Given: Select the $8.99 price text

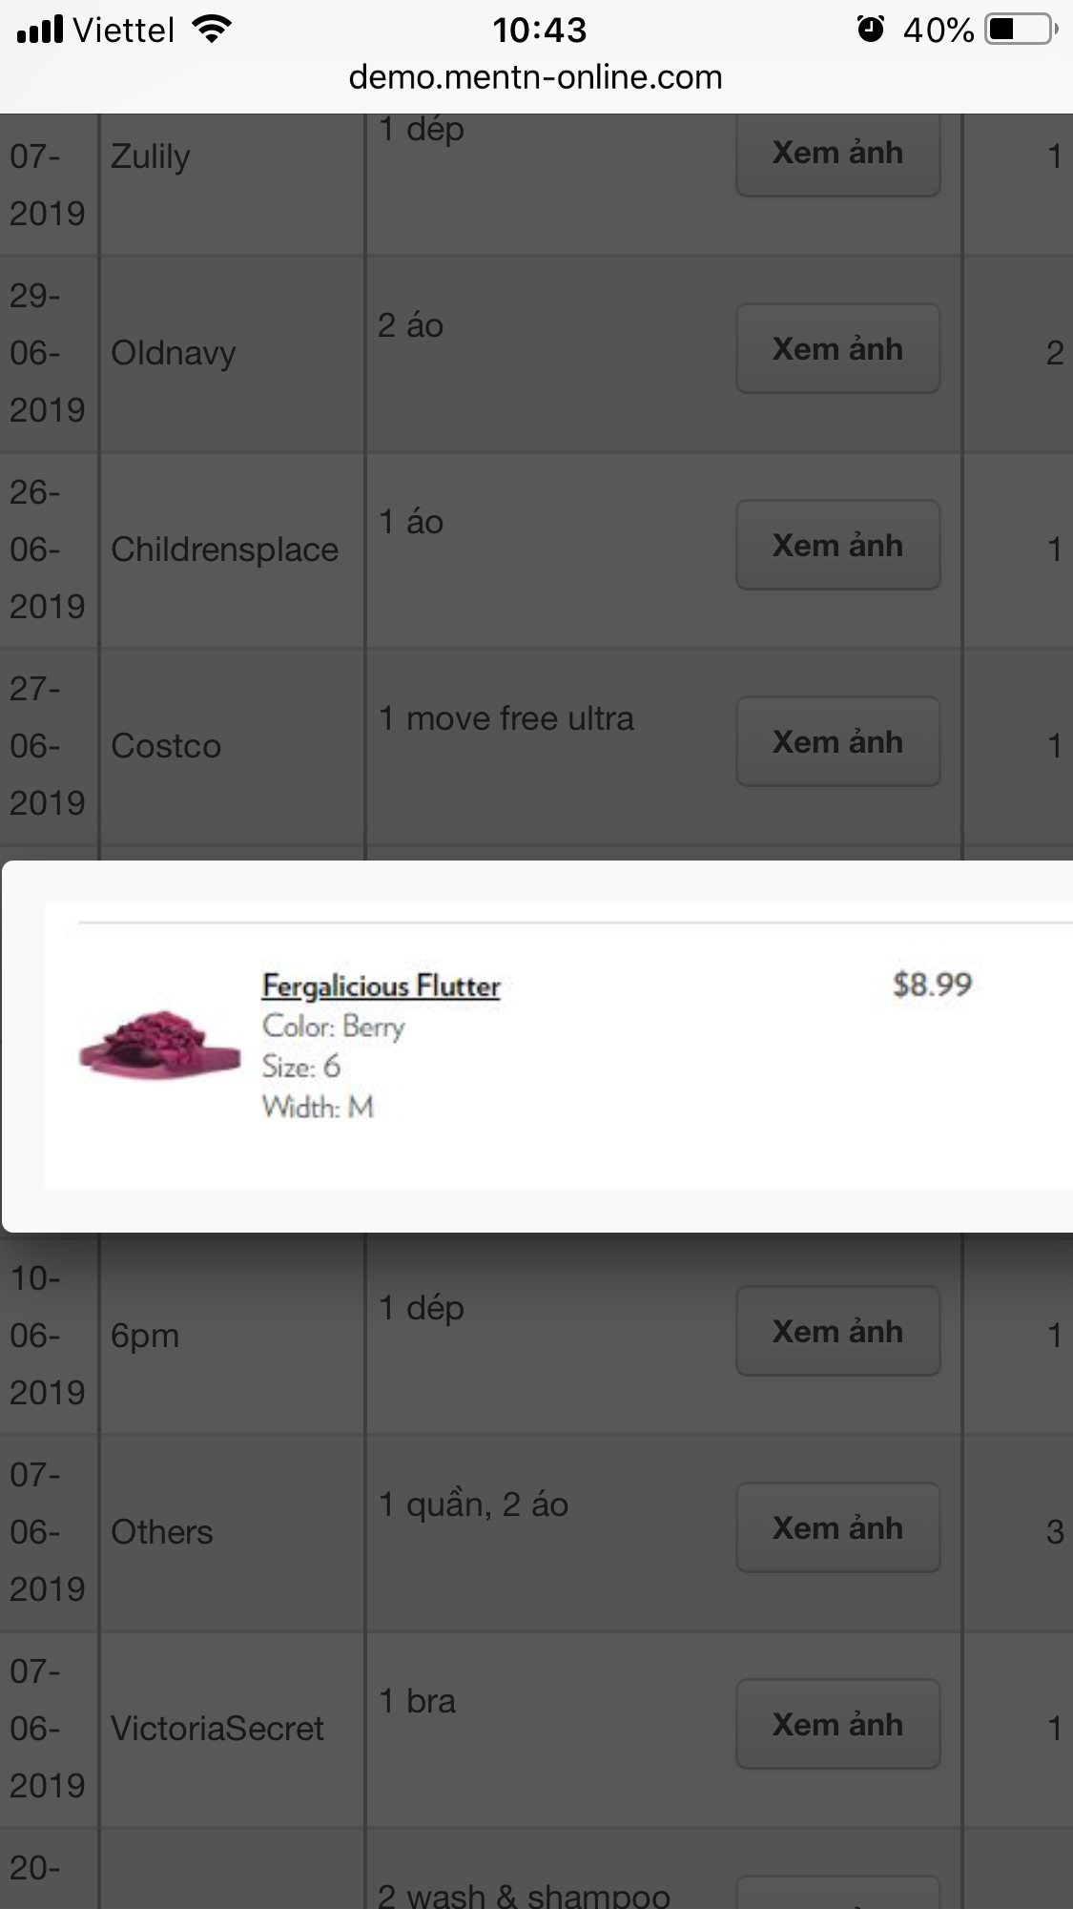Looking at the screenshot, I should tap(932, 985).
